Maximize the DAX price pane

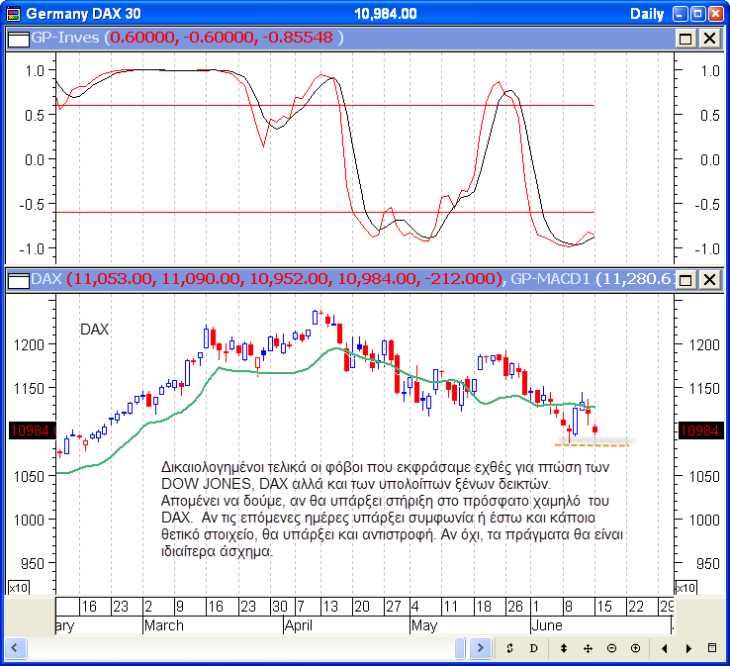pos(685,280)
